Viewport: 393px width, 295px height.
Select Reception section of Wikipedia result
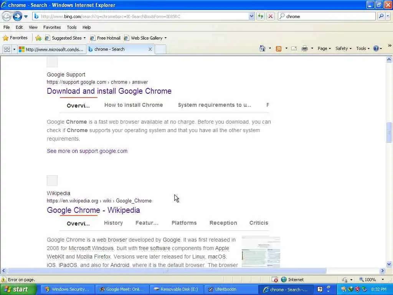223,223
